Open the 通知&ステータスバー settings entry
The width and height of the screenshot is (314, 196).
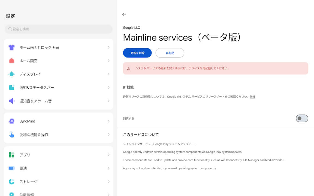[59, 87]
